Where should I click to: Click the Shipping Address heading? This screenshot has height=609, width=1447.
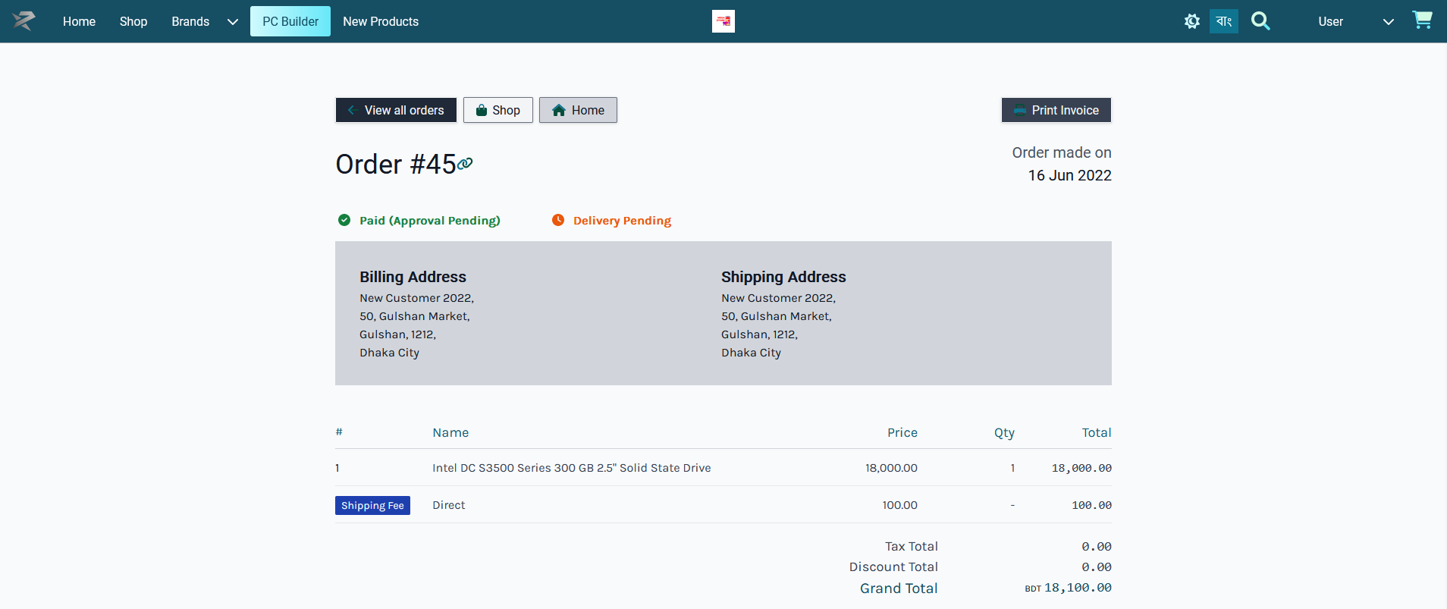click(783, 277)
